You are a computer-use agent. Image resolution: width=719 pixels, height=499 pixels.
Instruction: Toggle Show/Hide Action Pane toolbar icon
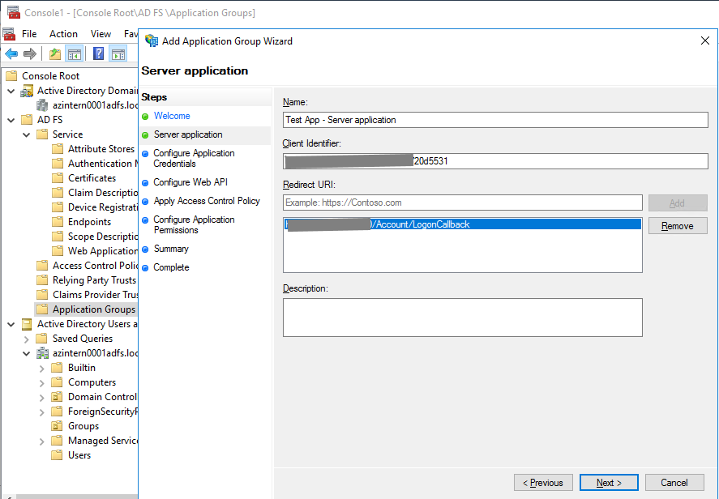[118, 54]
